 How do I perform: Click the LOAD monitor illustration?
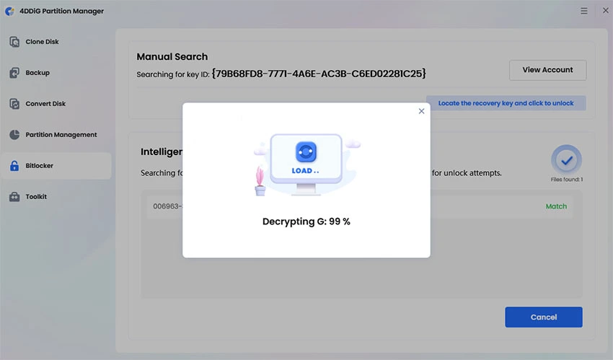306,164
